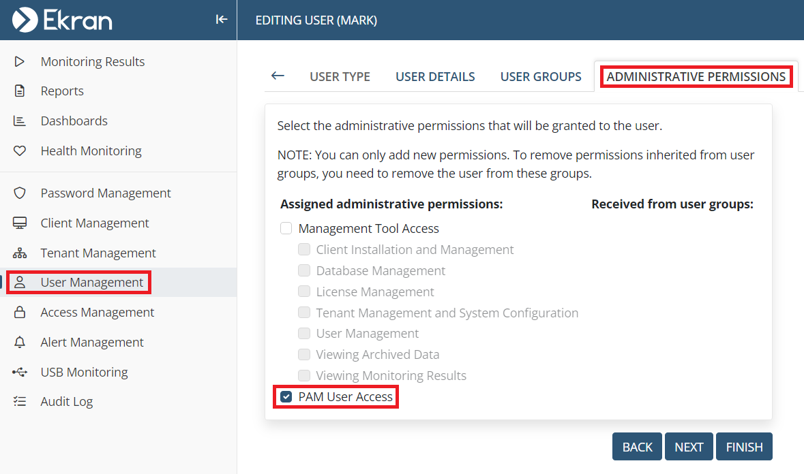The width and height of the screenshot is (804, 474).
Task: Click the Tenant Management hierarchy icon
Action: [20, 253]
